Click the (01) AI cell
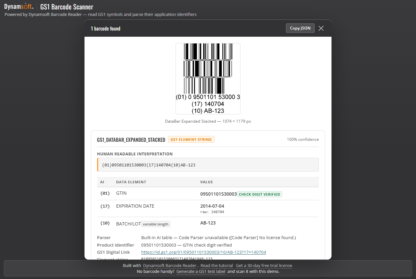Image resolution: width=416 pixels, height=279 pixels. pos(105,193)
